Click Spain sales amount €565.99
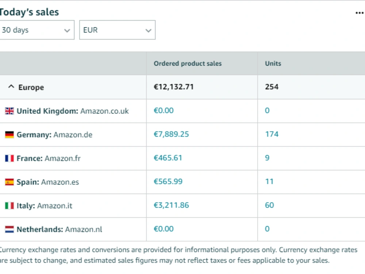This screenshot has height=274, width=365. tap(168, 182)
